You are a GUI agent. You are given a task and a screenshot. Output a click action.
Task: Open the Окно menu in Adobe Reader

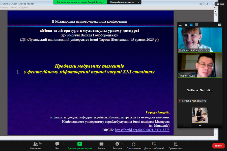[14, 7]
